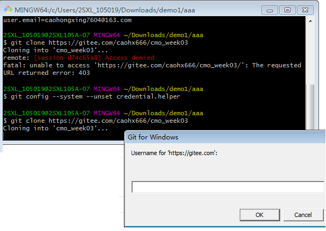Click the user.email=caohongxing7604@163.com line
This screenshot has height=231, width=326.
pyautogui.click(x=67, y=20)
